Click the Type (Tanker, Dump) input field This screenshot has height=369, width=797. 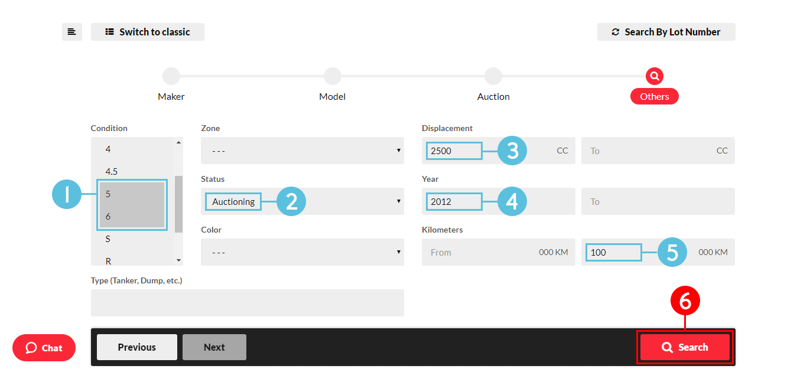point(247,303)
